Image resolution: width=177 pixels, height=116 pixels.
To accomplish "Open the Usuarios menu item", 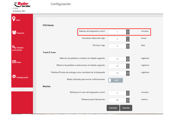I will click(21, 33).
